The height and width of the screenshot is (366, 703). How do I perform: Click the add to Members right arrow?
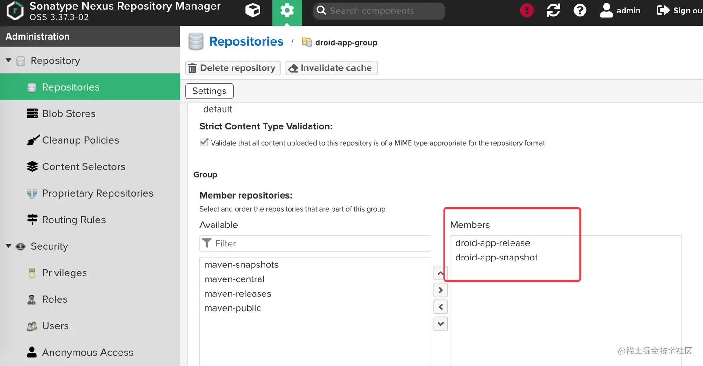point(440,290)
